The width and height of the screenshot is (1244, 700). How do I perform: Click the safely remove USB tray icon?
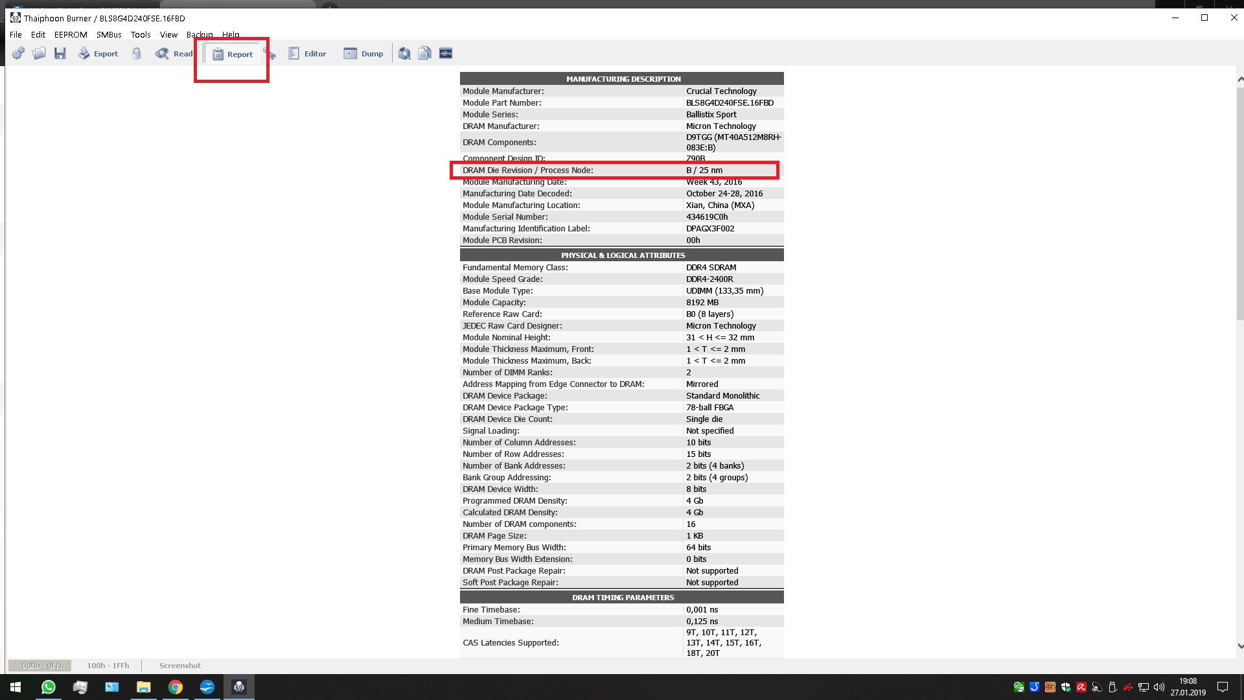1112,687
